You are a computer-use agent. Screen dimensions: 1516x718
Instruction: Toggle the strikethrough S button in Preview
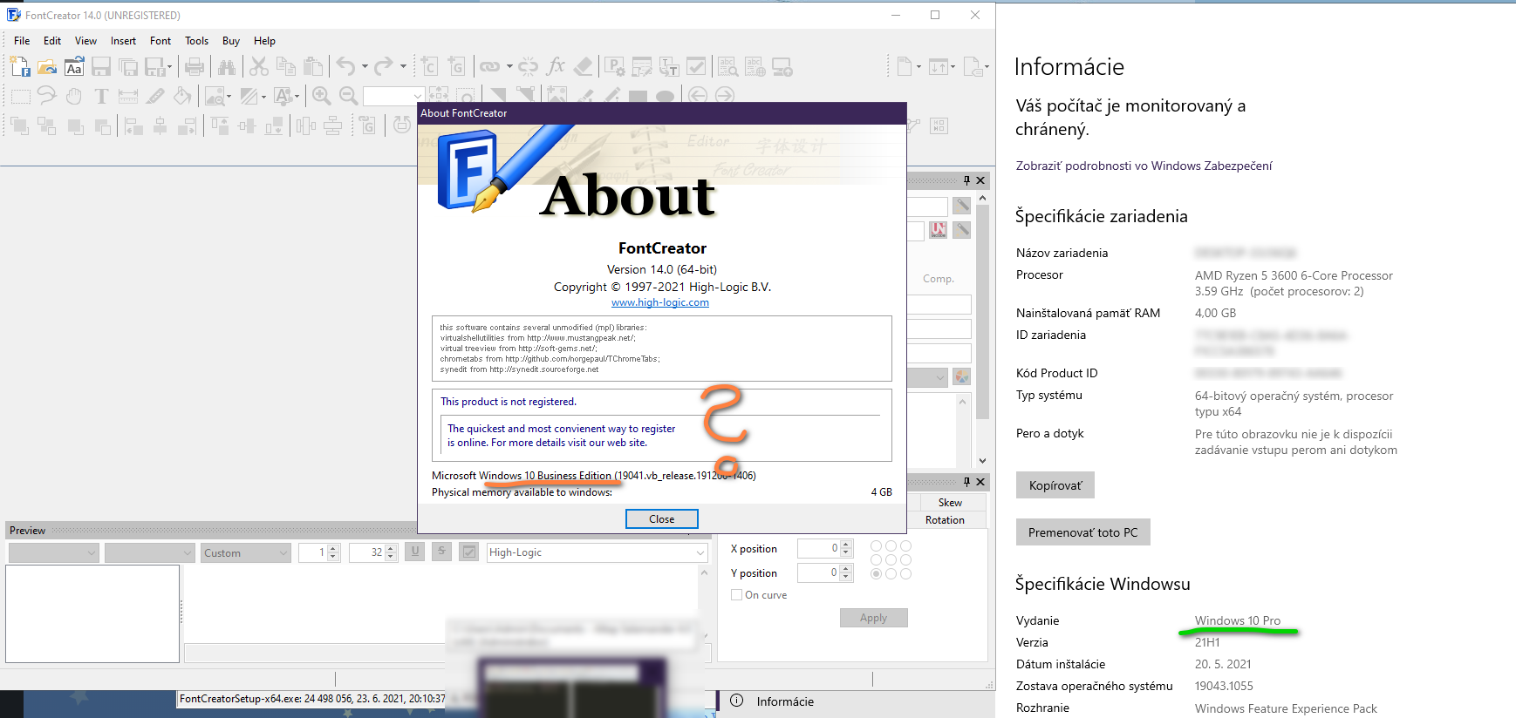(x=442, y=552)
